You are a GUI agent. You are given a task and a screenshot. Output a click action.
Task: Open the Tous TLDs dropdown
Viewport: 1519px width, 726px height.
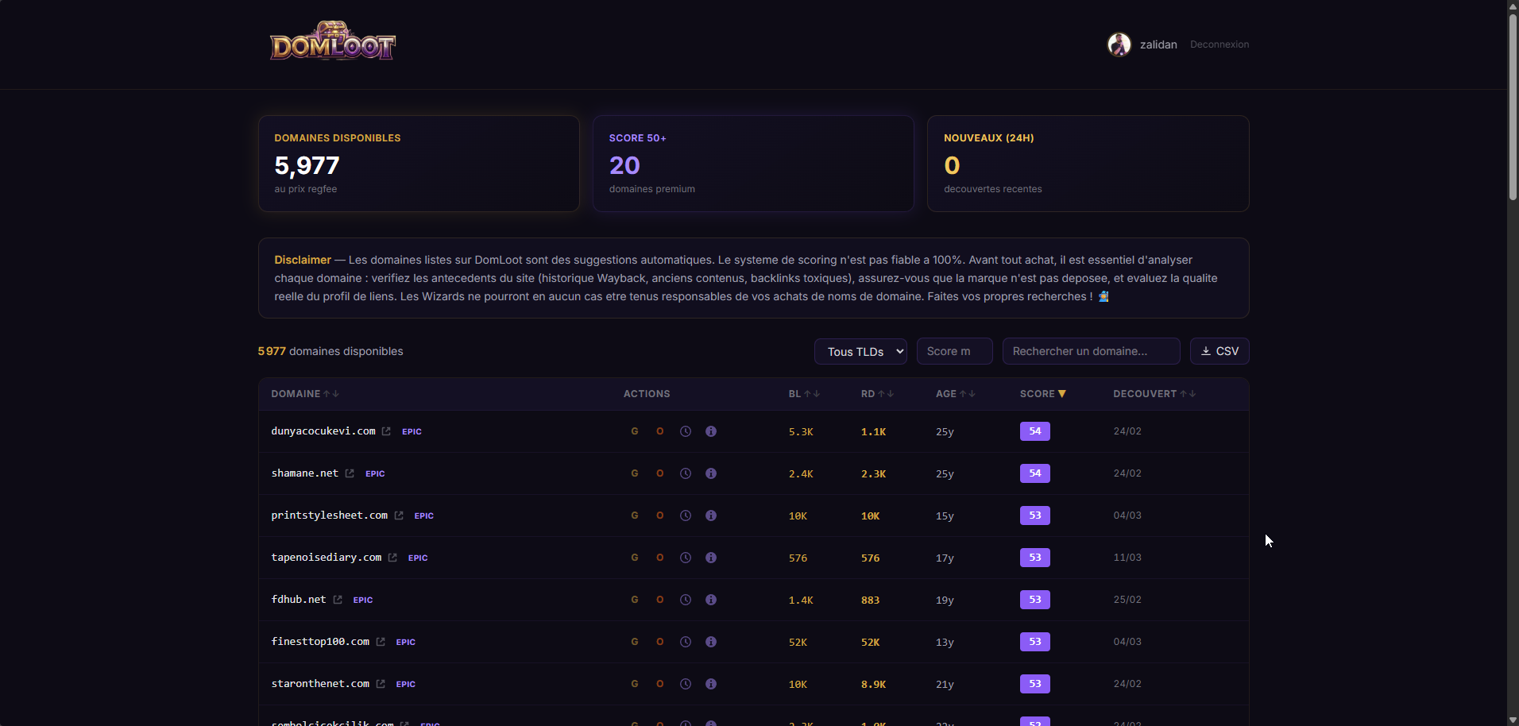[860, 350]
